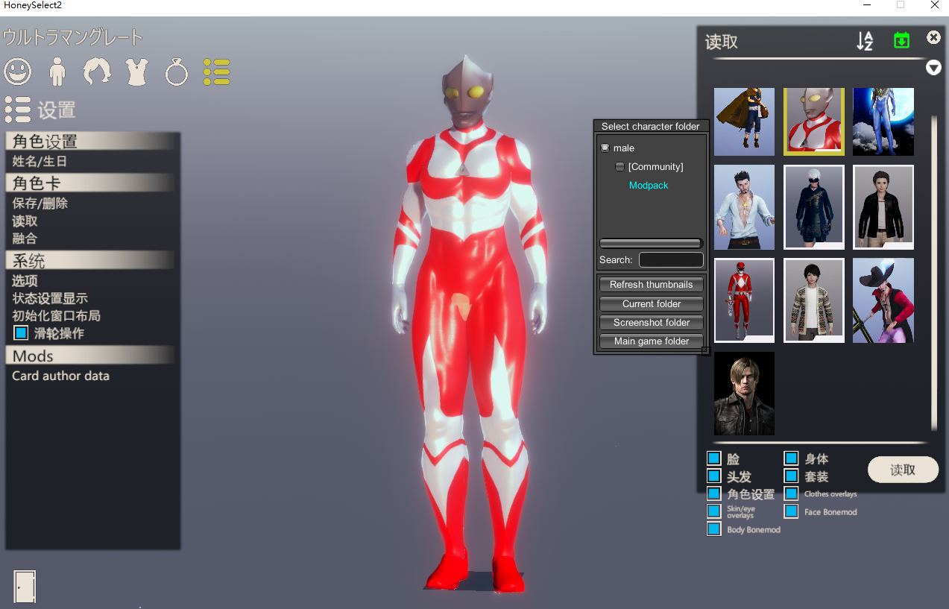Click the card list vertical scrollbar
The height and width of the screenshot is (609, 949).
[934, 272]
